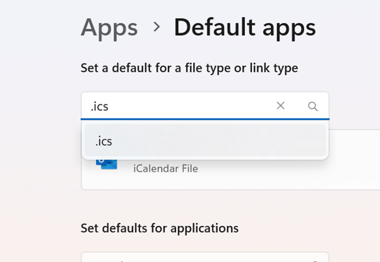
Task: Click the Default apps page title
Action: [244, 28]
